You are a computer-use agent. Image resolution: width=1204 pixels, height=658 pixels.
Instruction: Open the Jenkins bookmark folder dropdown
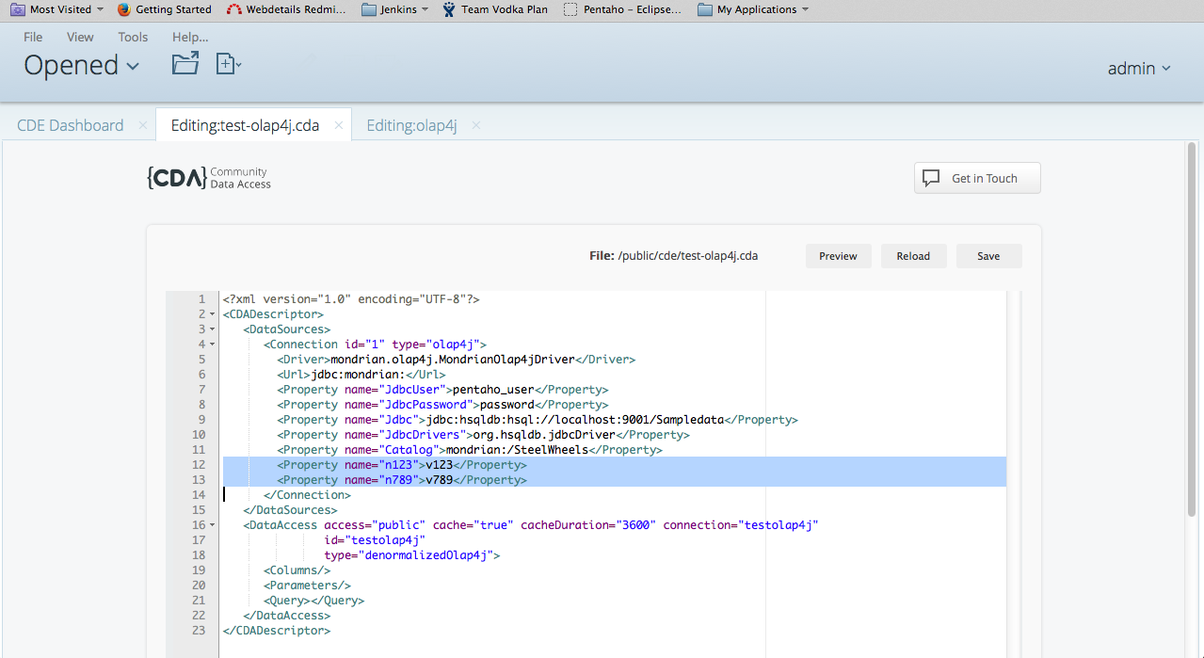click(x=425, y=9)
